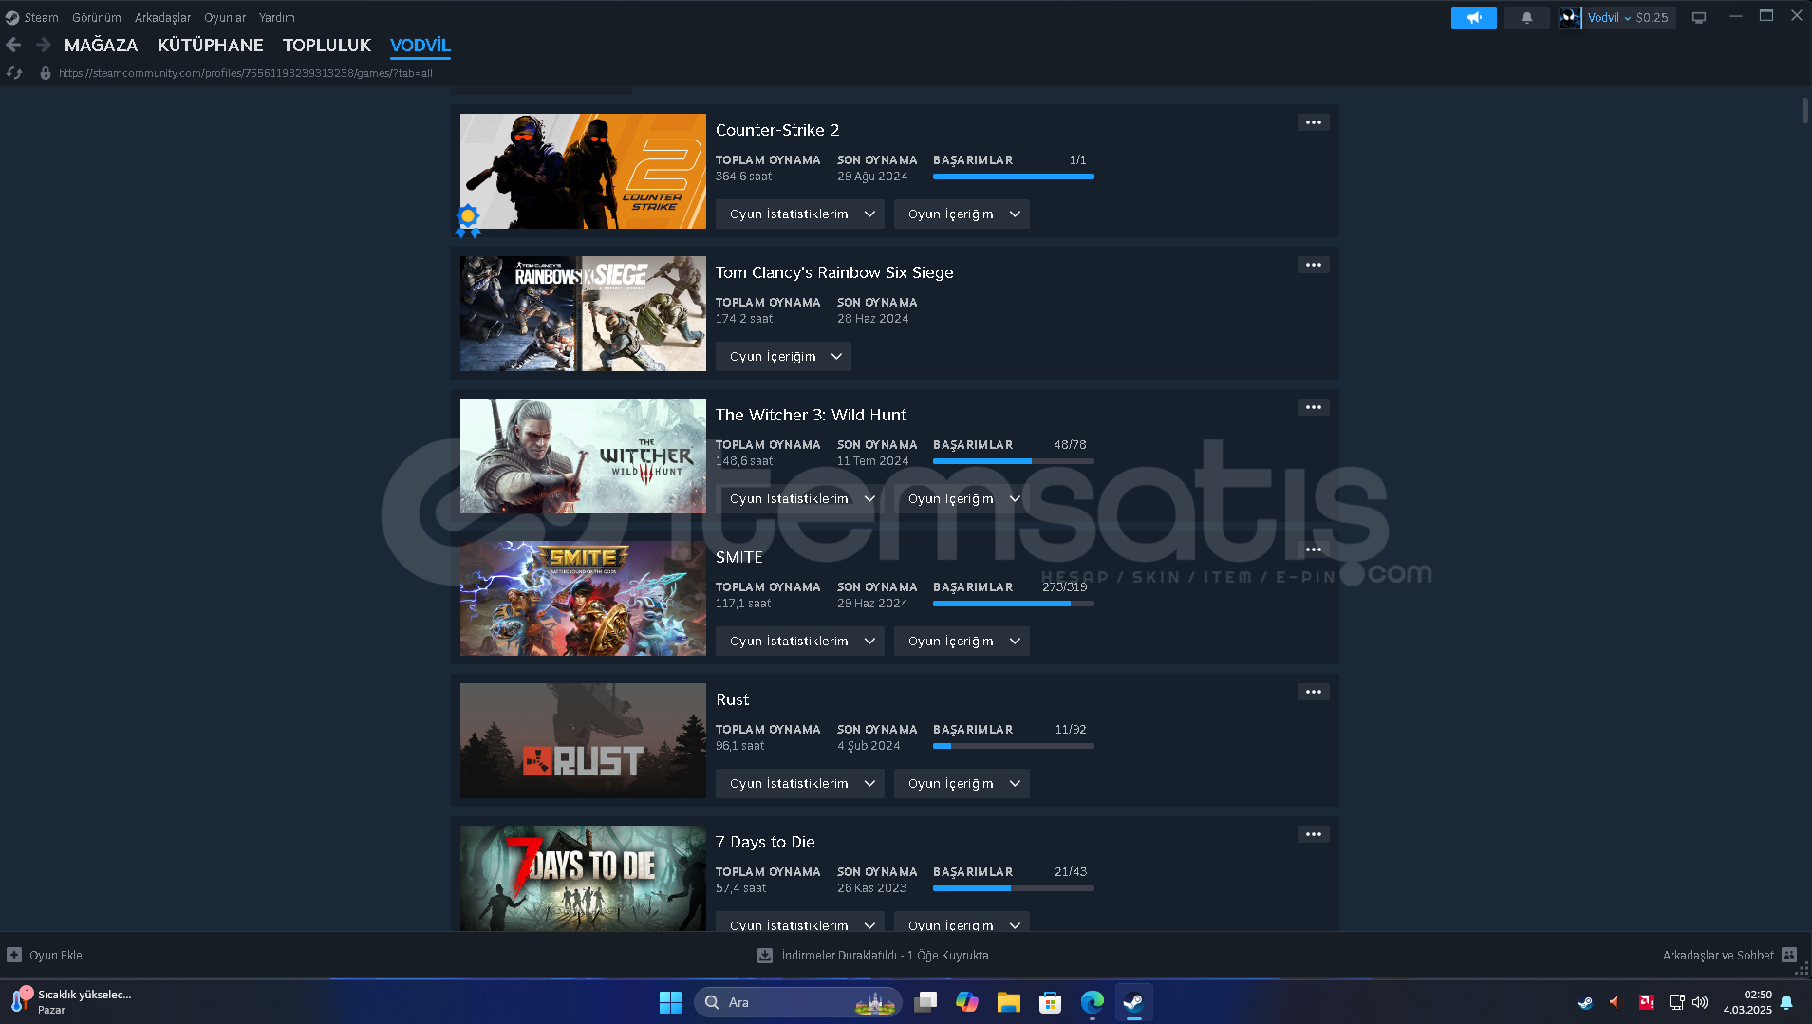Click wallet balance $0.25

1652,18
